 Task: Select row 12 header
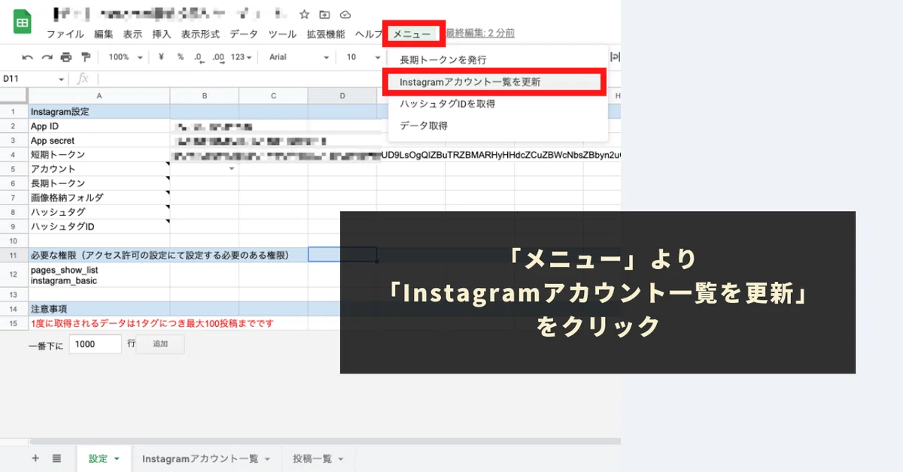[14, 275]
